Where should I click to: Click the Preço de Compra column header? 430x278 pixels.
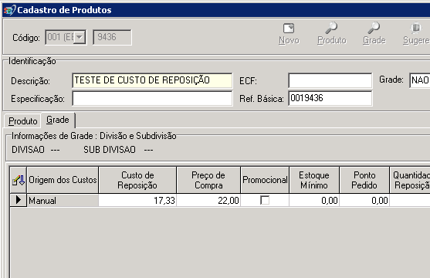pos(208,180)
